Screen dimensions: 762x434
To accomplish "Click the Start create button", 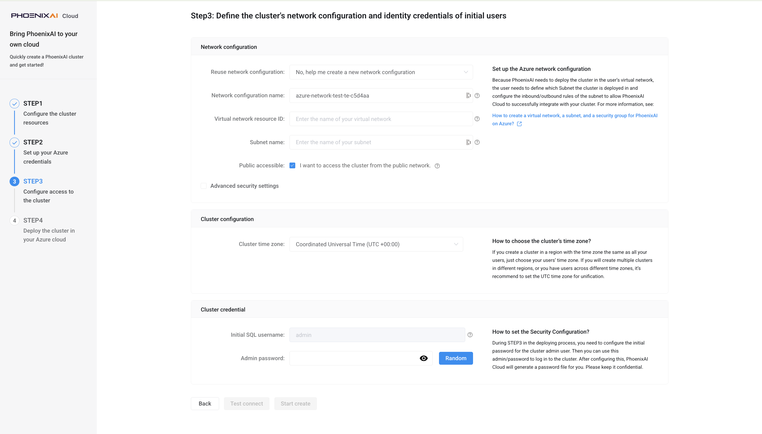I will pyautogui.click(x=296, y=404).
